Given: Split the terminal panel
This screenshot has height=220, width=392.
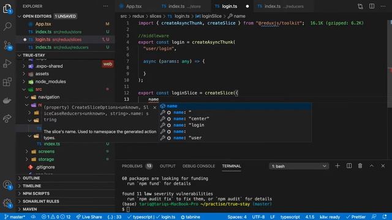Looking at the screenshot, I should pos(349,166).
